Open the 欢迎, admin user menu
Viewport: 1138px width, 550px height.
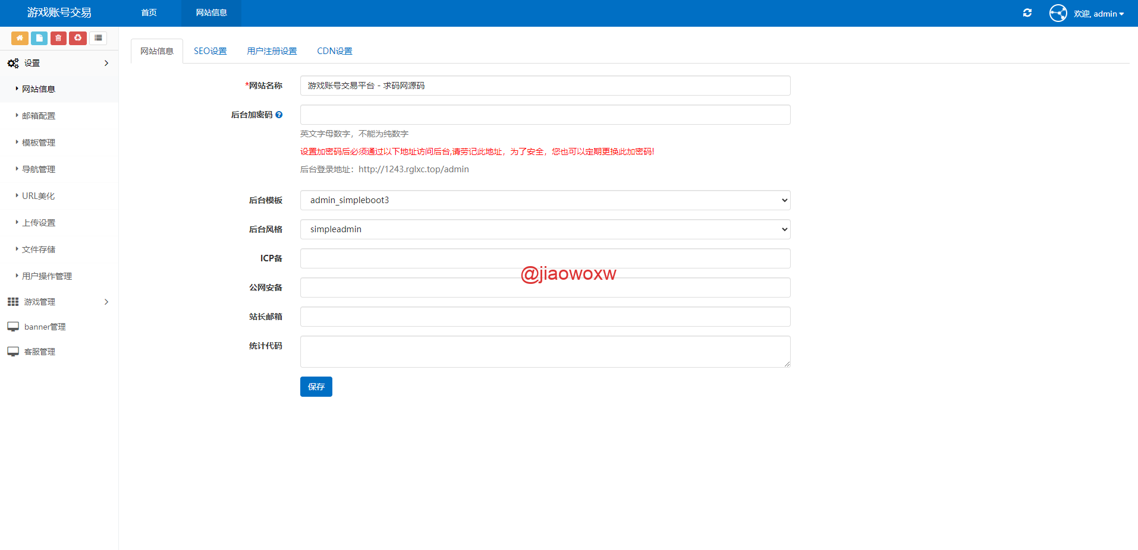pyautogui.click(x=1099, y=14)
